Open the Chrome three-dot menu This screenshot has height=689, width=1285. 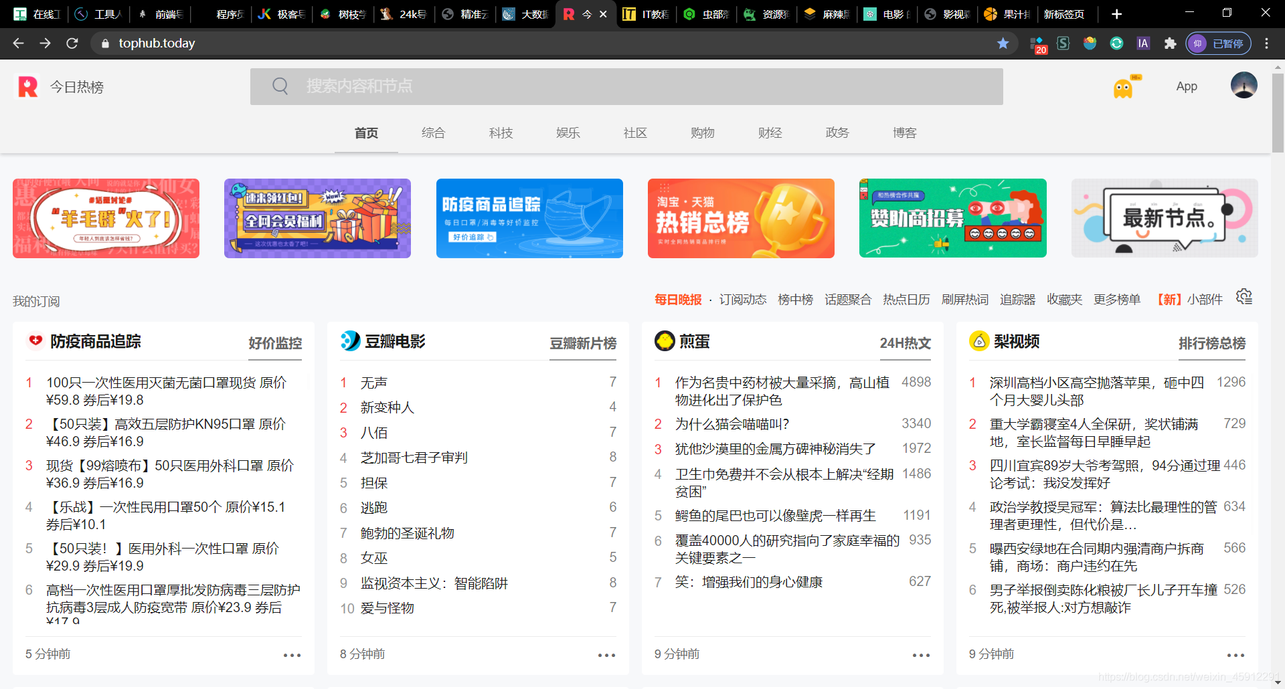pyautogui.click(x=1266, y=43)
